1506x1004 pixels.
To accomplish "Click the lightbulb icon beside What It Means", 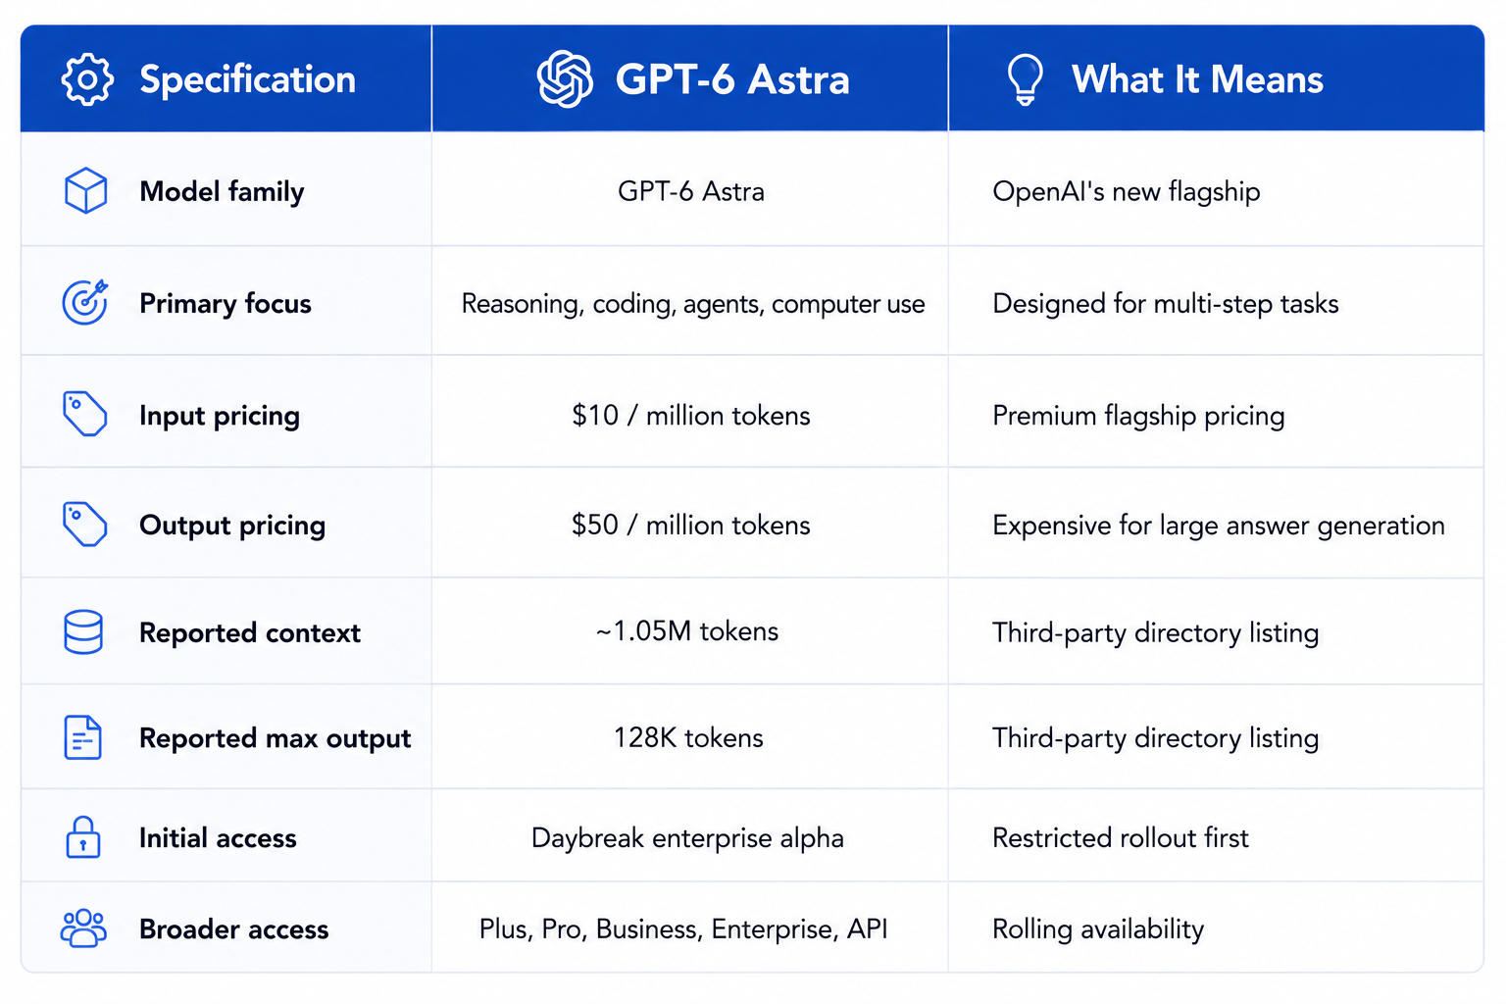I will (1025, 79).
